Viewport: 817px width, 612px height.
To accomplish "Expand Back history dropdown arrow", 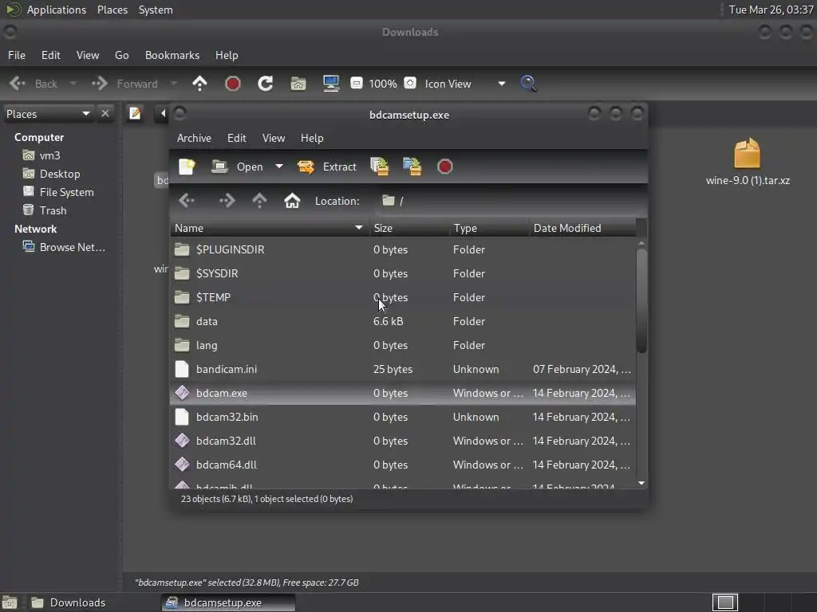I will point(73,84).
